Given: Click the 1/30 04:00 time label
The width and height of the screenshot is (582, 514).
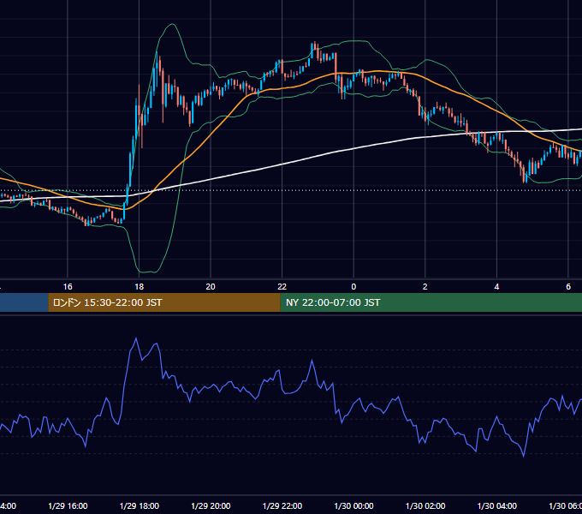Looking at the screenshot, I should click(x=496, y=505).
